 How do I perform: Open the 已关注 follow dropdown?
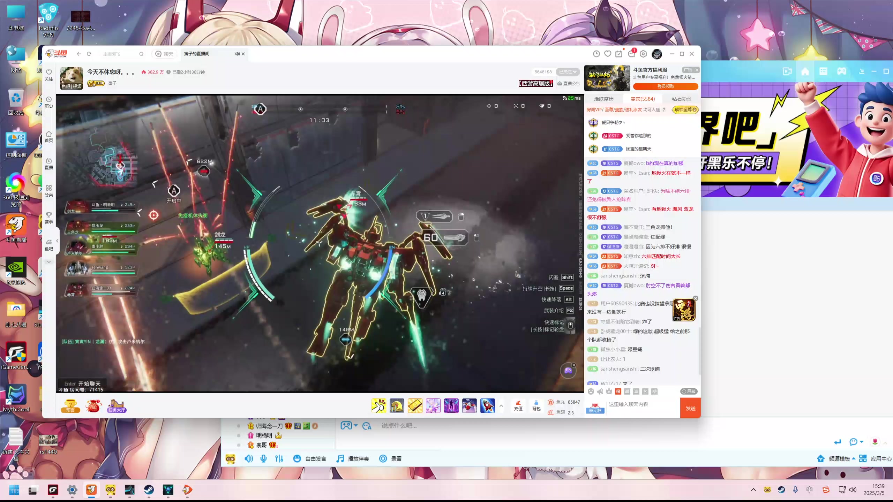568,72
